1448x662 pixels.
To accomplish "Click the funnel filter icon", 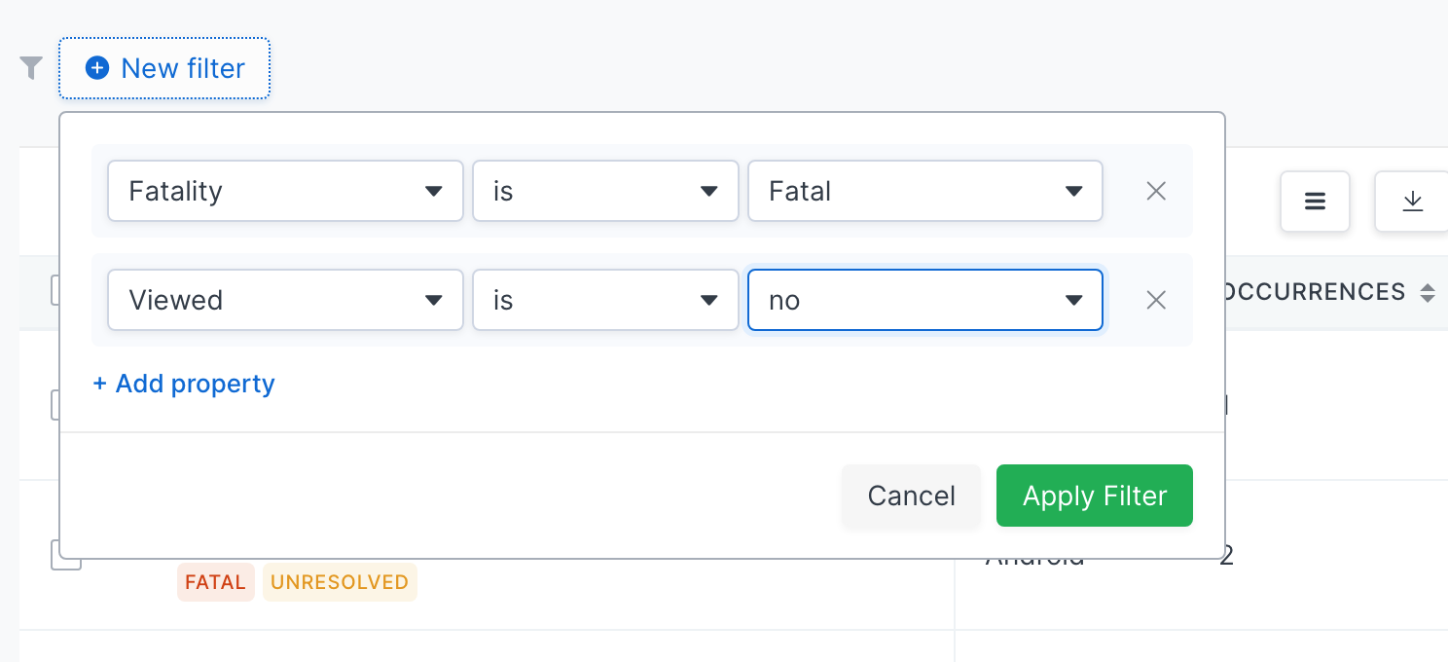I will pyautogui.click(x=31, y=68).
